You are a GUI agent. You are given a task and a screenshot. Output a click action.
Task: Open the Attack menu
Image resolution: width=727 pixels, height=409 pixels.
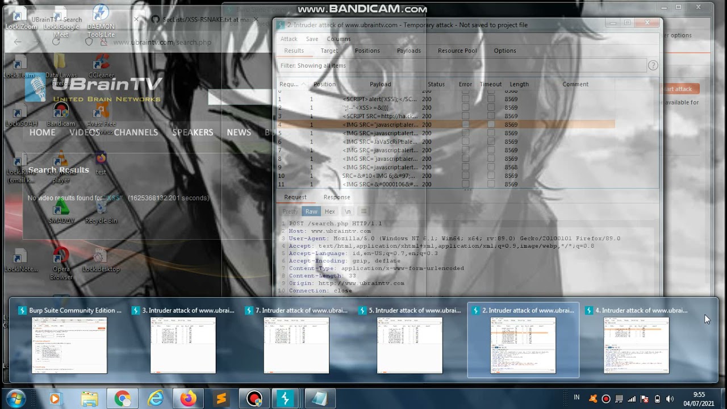289,39
